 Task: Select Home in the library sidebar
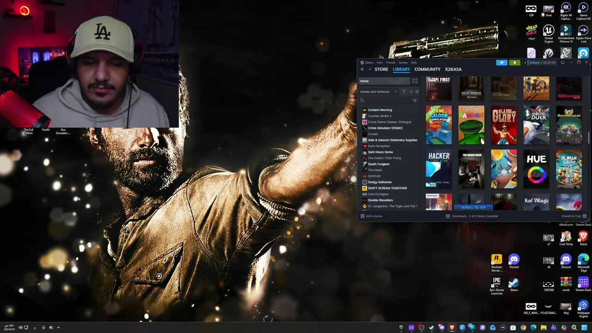coord(384,81)
